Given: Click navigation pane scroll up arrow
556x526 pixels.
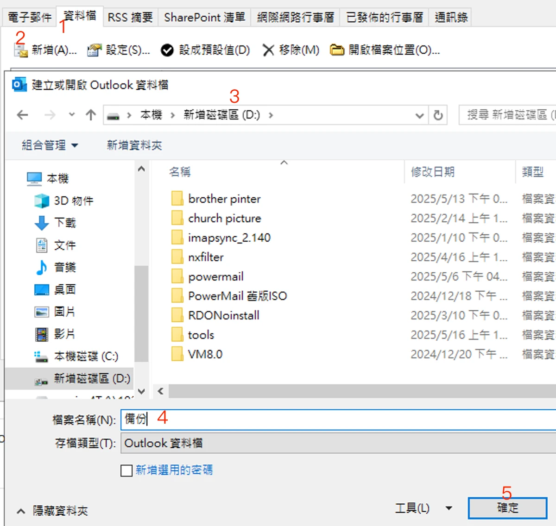Looking at the screenshot, I should click(x=141, y=169).
